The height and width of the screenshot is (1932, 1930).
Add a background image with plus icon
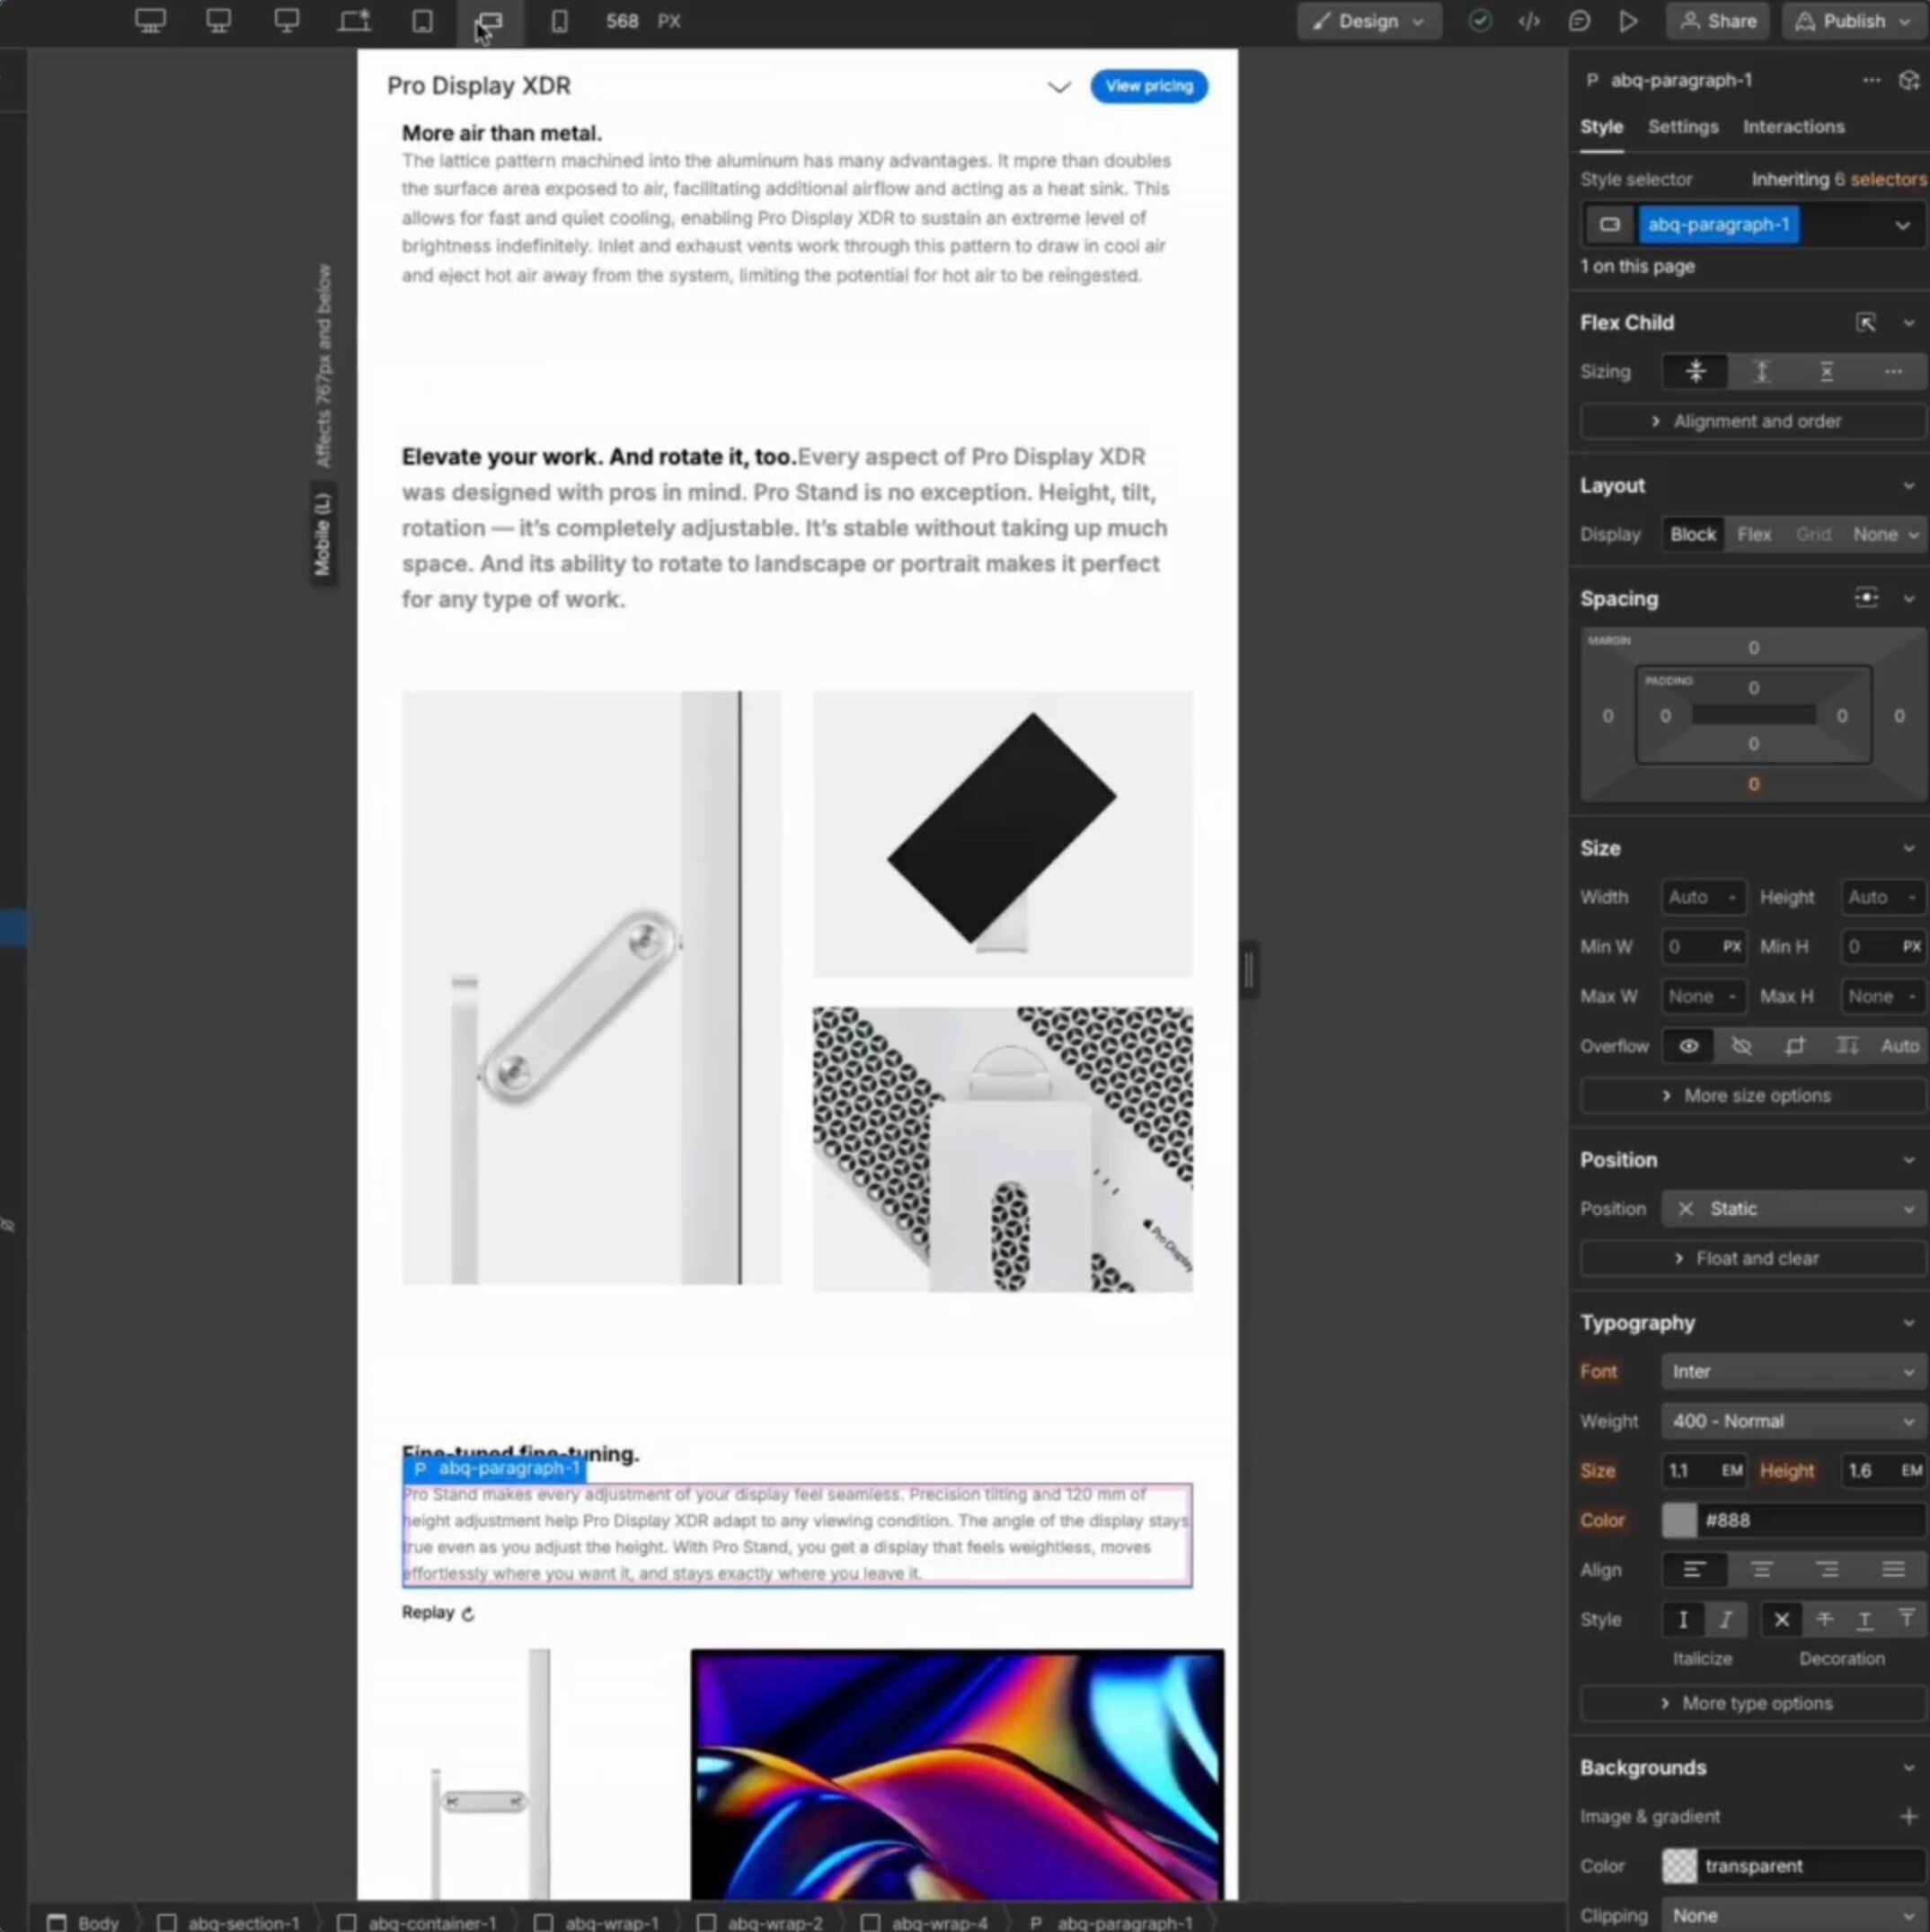[1908, 1816]
